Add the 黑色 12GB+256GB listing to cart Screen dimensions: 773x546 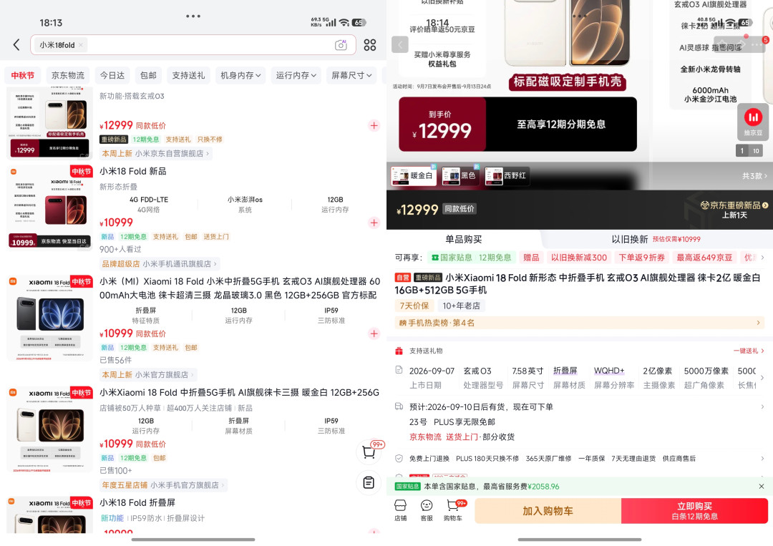tap(374, 333)
